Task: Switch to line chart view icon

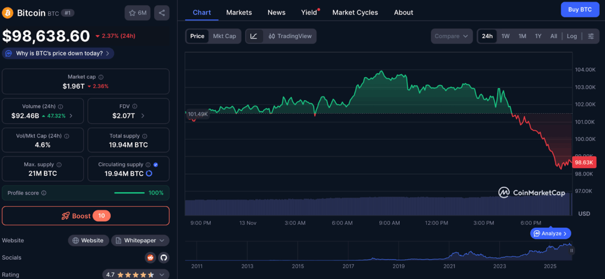Action: point(254,36)
